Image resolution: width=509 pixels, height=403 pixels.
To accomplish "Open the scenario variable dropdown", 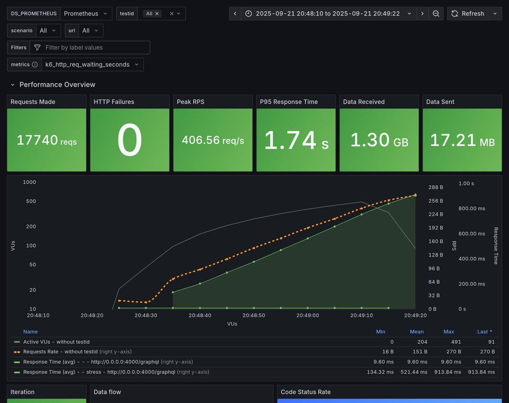I will tap(48, 31).
